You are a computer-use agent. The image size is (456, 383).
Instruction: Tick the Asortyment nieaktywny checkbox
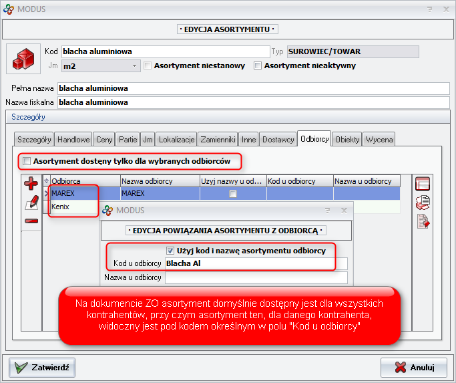pos(258,66)
